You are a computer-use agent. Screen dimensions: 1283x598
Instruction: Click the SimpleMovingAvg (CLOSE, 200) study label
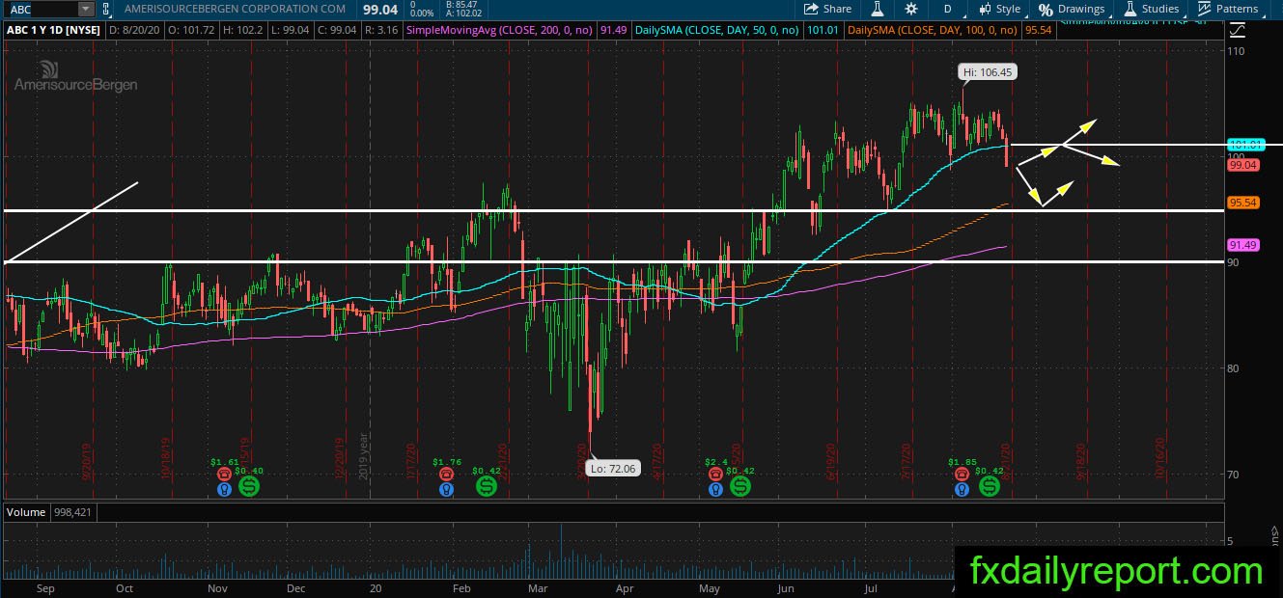[500, 31]
